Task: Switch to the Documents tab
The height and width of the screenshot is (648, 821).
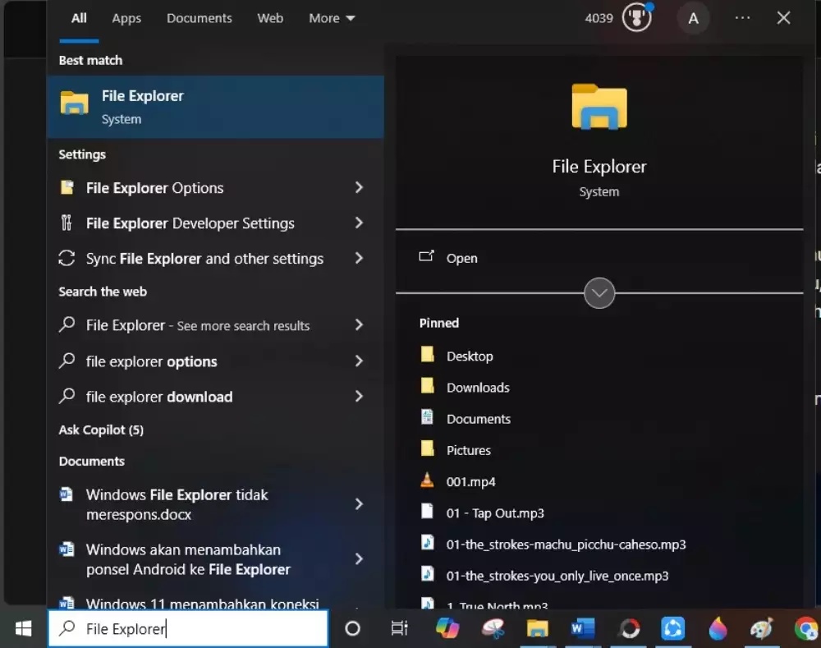Action: coord(200,18)
